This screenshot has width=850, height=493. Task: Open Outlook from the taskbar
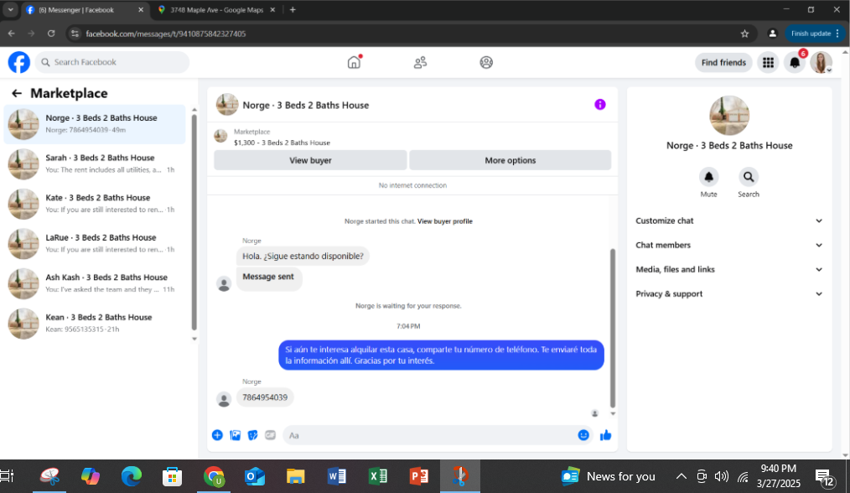[254, 476]
